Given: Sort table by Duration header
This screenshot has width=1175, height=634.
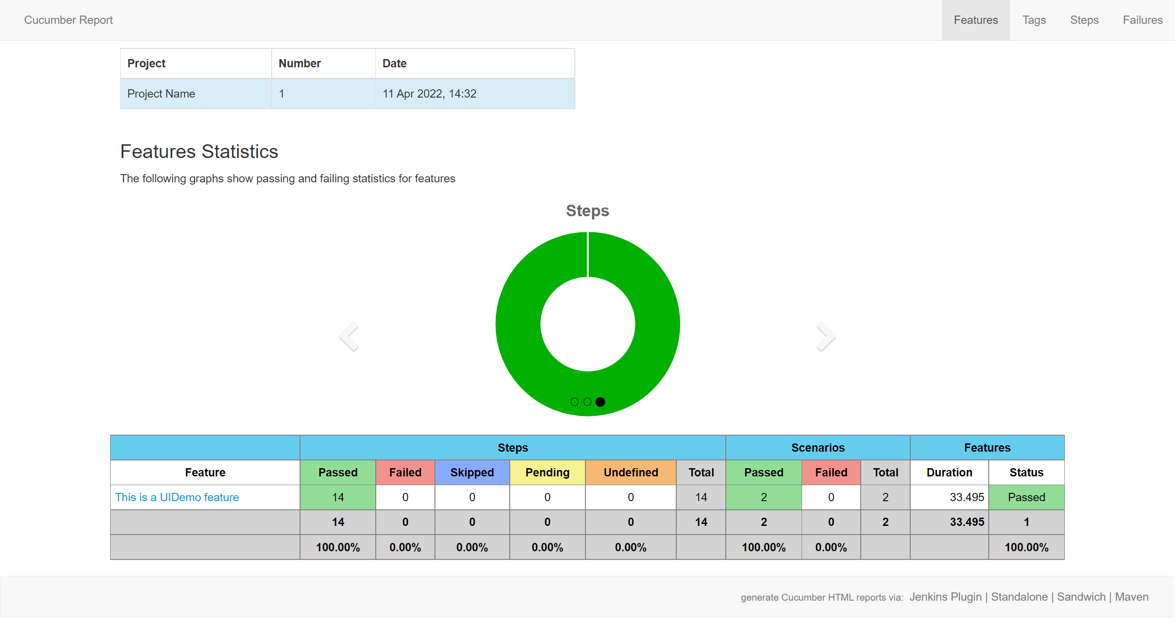Looking at the screenshot, I should 949,472.
